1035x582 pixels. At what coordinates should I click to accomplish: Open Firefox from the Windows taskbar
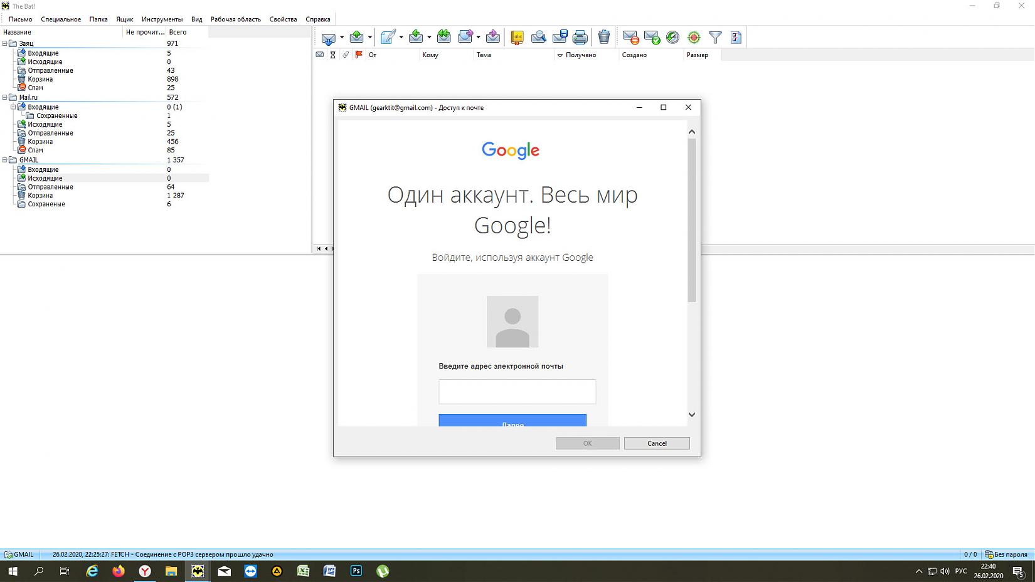click(x=119, y=571)
